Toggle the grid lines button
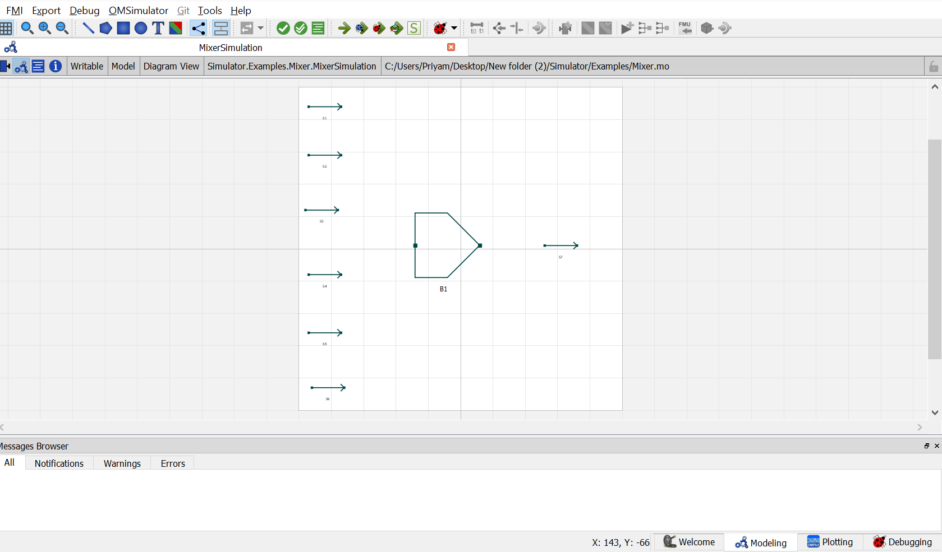942x552 pixels. click(x=6, y=28)
